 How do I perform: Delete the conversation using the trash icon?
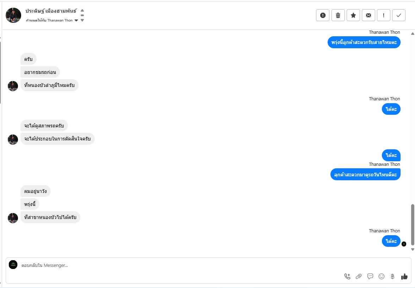tap(338, 15)
